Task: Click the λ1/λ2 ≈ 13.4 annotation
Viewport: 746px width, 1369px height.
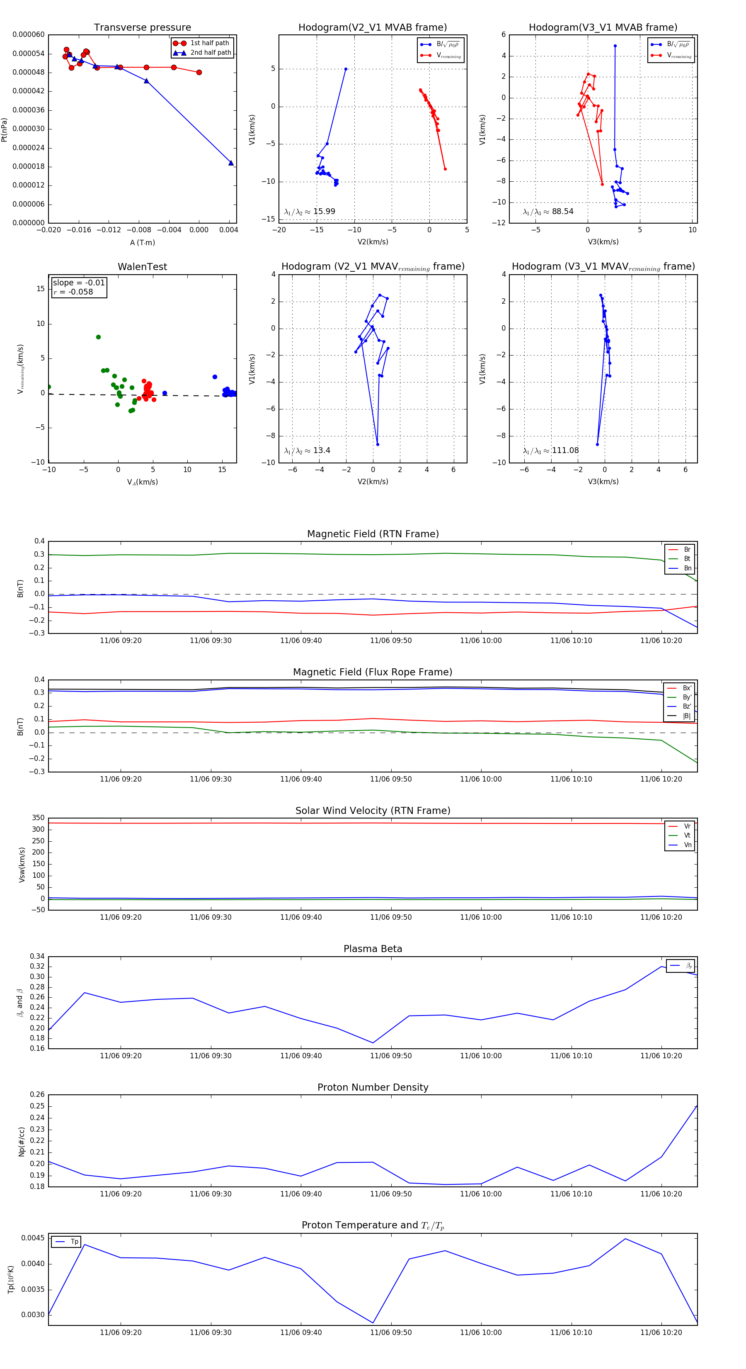Action: [307, 451]
